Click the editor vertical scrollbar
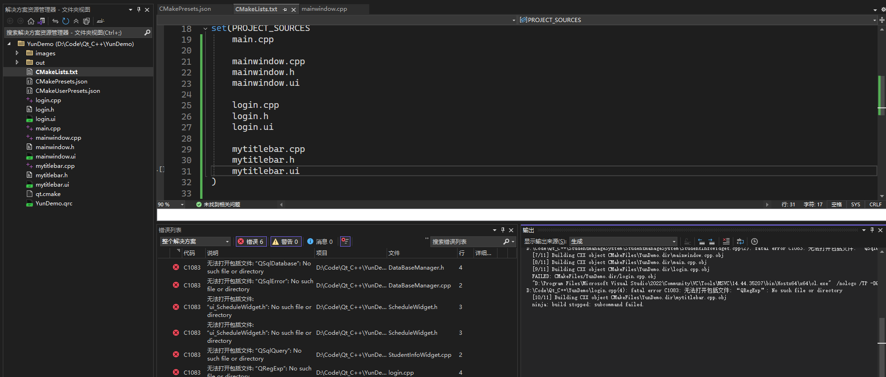This screenshot has height=377, width=886. coord(881,113)
